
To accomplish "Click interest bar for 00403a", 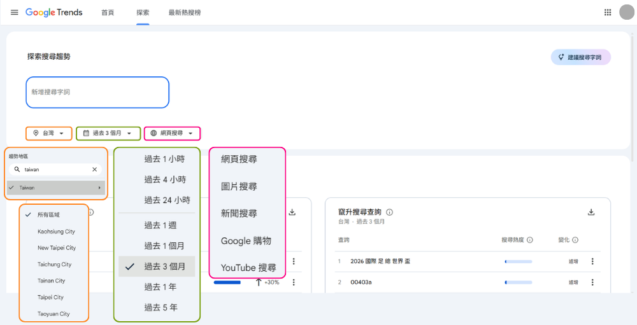I will click(519, 282).
